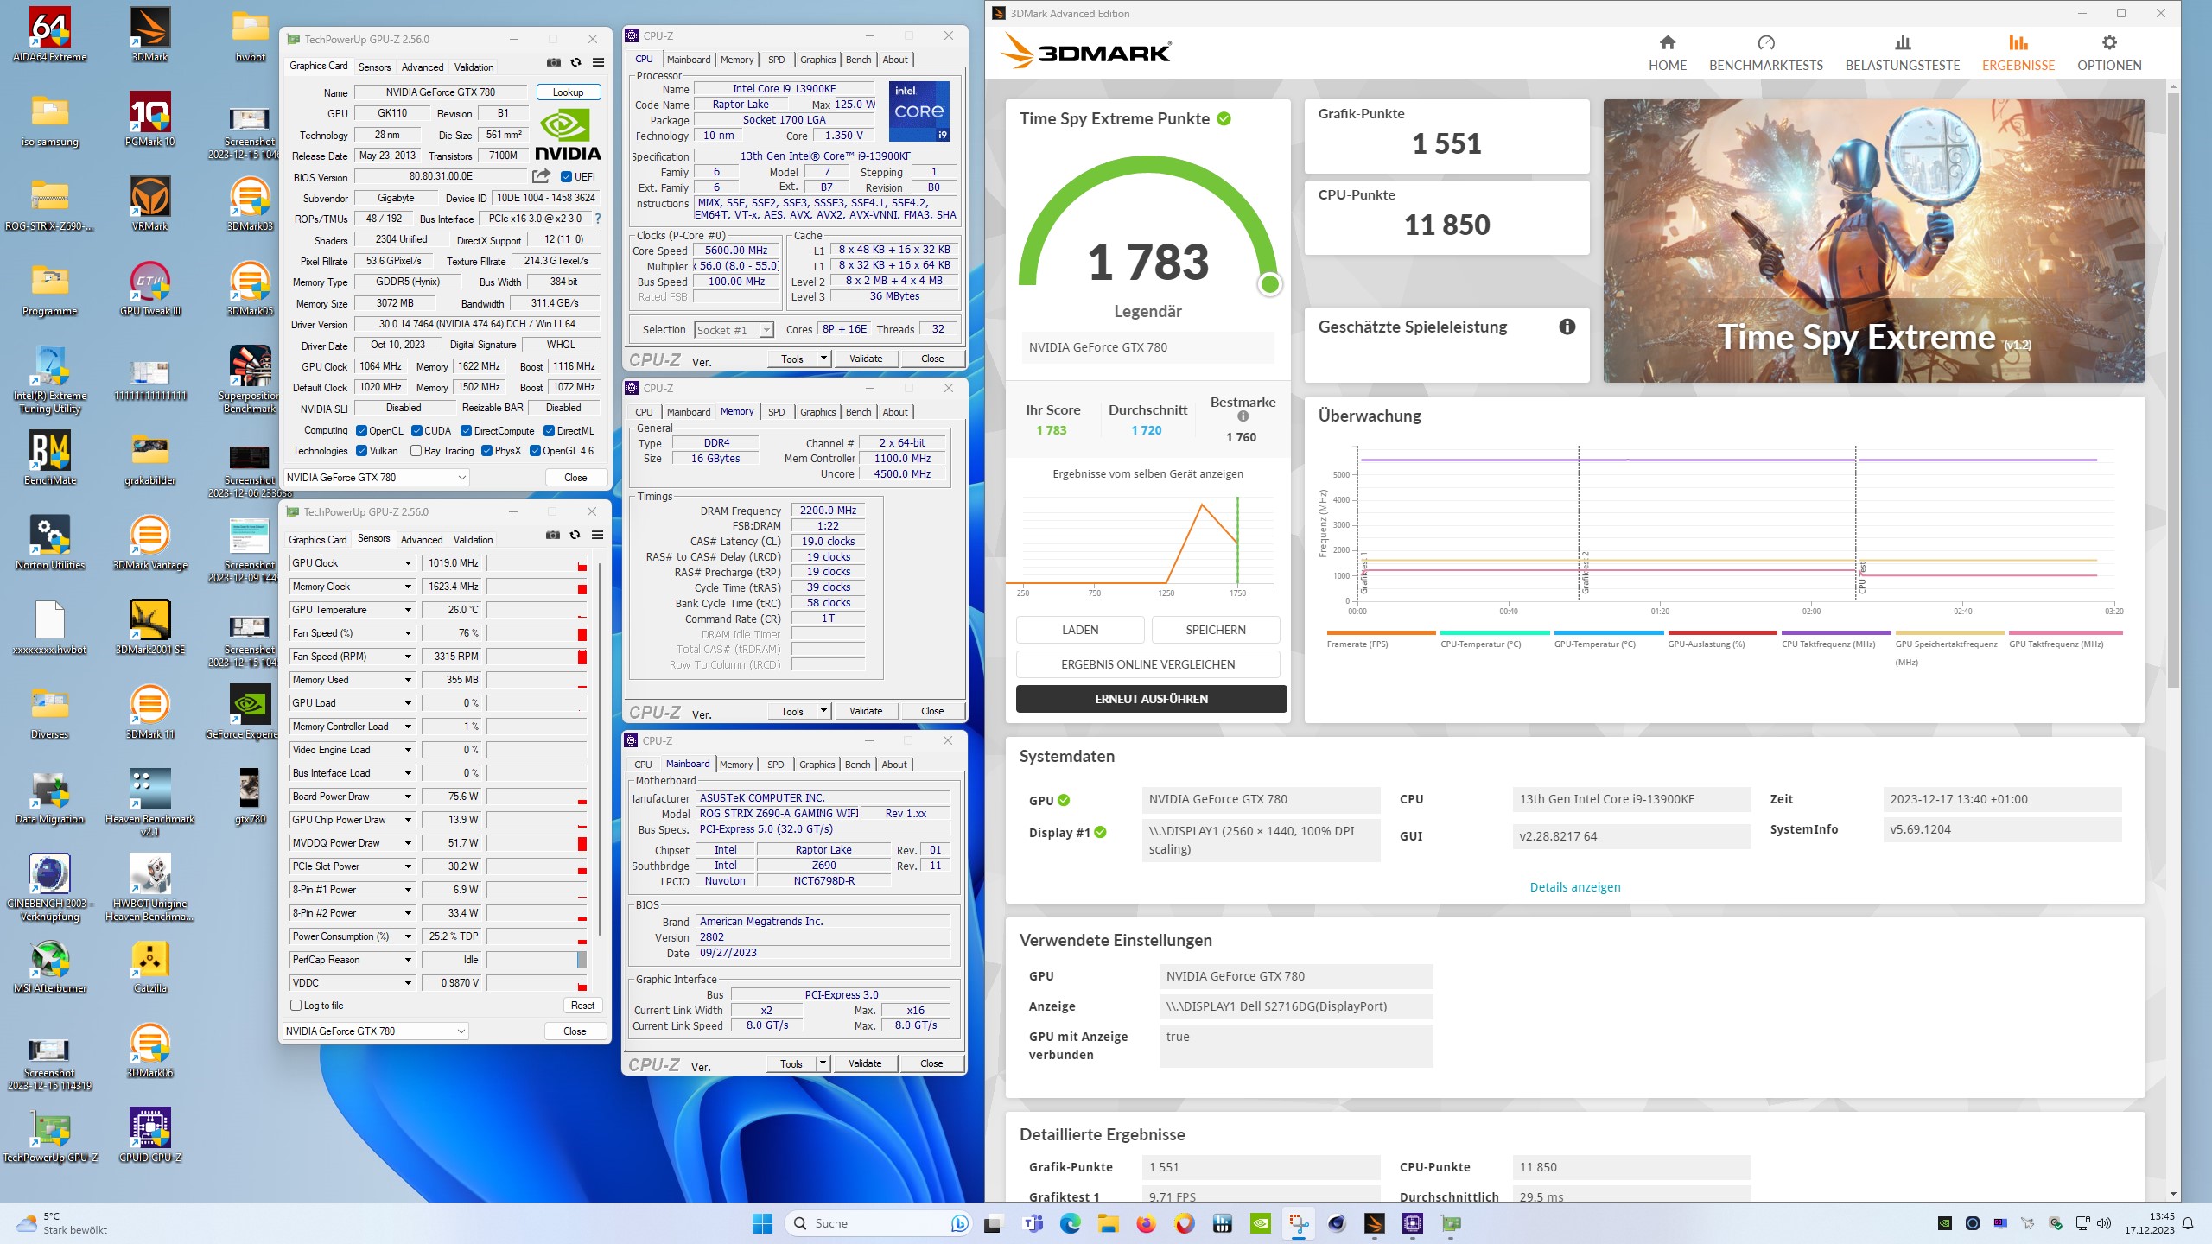This screenshot has width=2212, height=1244.
Task: Open Firefox from the taskbar
Action: pos(1146,1223)
